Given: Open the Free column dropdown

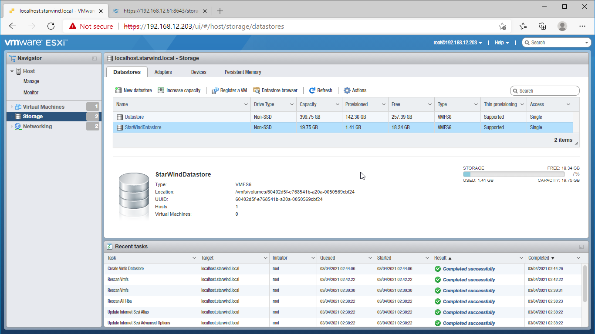Looking at the screenshot, I should coord(430,104).
